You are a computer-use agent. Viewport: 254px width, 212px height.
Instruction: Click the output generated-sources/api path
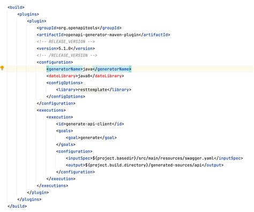click(144, 165)
